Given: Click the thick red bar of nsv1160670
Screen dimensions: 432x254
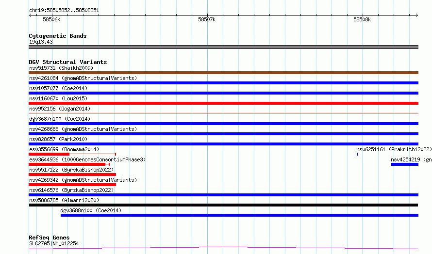Looking at the screenshot, I should (x=223, y=103).
